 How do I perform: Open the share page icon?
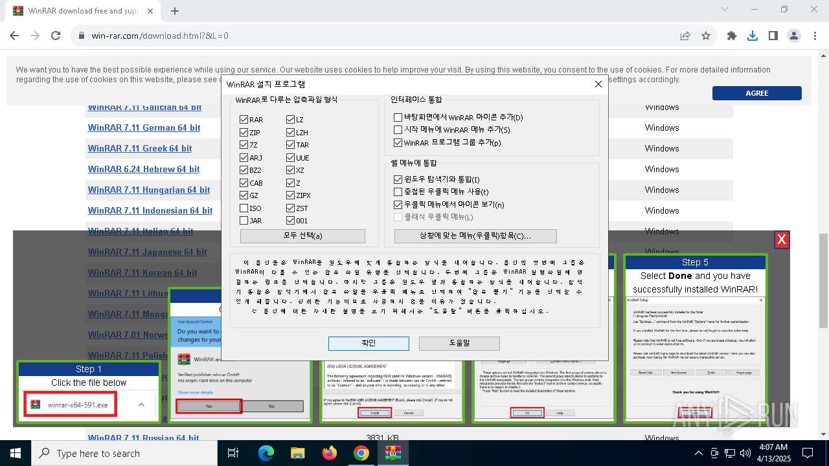click(685, 36)
